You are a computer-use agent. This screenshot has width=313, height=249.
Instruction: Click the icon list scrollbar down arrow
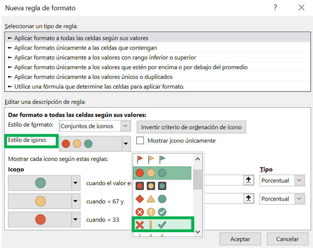198,232
